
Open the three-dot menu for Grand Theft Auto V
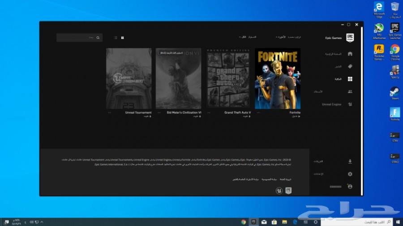pyautogui.click(x=209, y=112)
